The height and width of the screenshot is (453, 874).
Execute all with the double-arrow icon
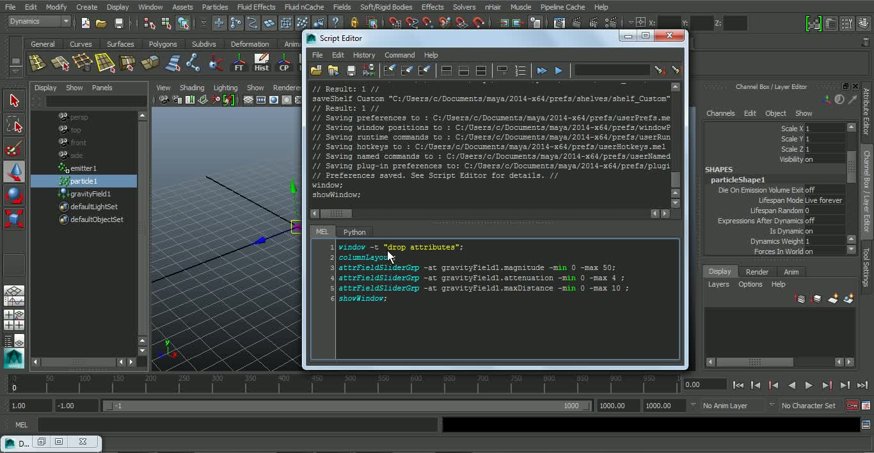pos(542,70)
